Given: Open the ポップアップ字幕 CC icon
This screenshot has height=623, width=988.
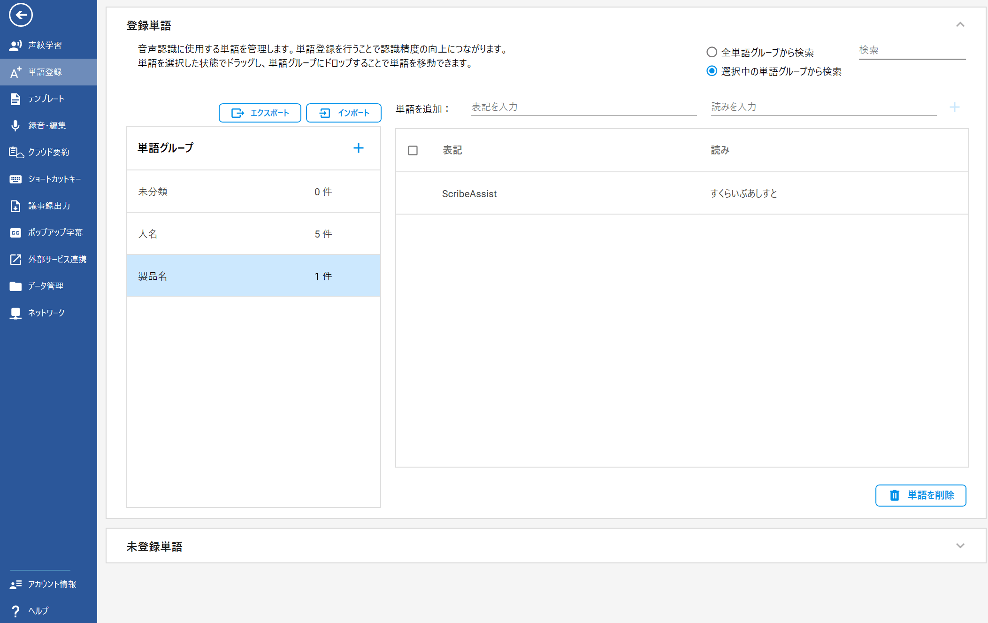Looking at the screenshot, I should (15, 232).
